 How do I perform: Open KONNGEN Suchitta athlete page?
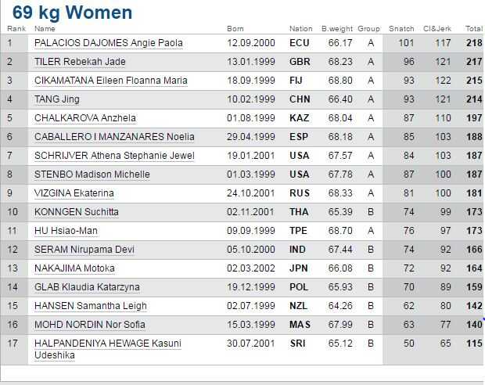(x=77, y=212)
